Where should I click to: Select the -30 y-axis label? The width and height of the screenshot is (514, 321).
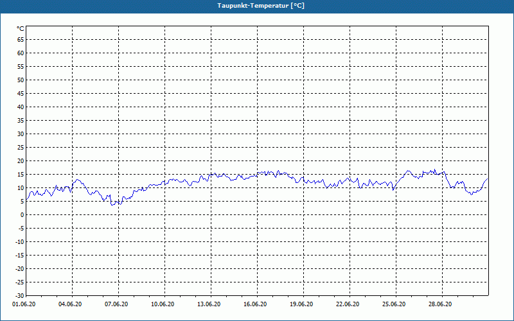(20, 295)
